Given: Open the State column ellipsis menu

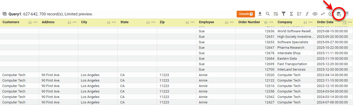Looking at the screenshot, I should click(x=153, y=22).
